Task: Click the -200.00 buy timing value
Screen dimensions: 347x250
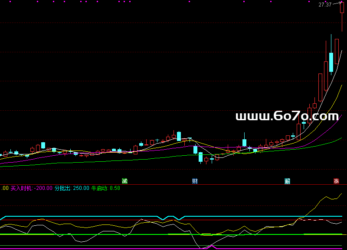Action: 43,188
